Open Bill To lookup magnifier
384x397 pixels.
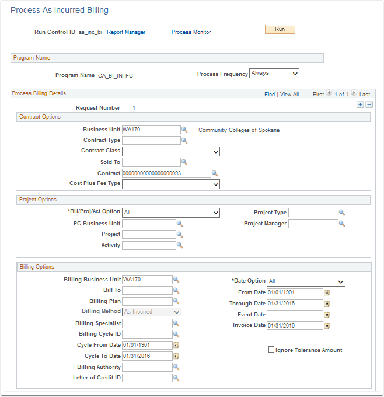click(x=176, y=291)
